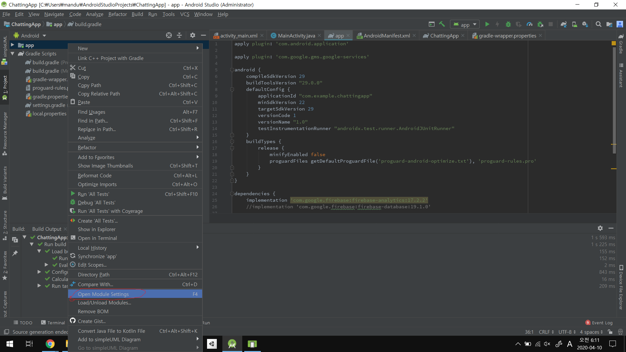This screenshot has height=352, width=626.
Task: Choose Open Module Settings from context menu
Action: click(135, 294)
